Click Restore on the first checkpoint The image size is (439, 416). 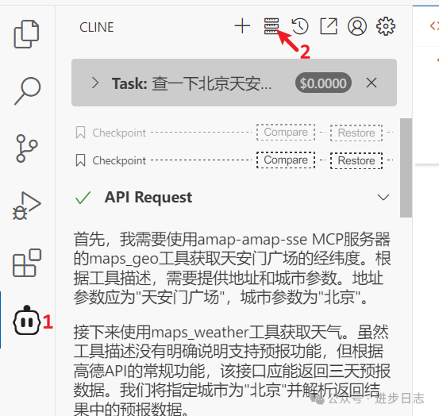(356, 133)
